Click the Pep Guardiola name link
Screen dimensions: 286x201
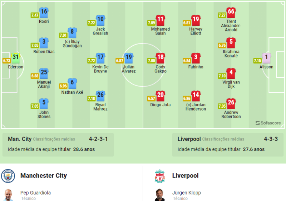pos(35,193)
